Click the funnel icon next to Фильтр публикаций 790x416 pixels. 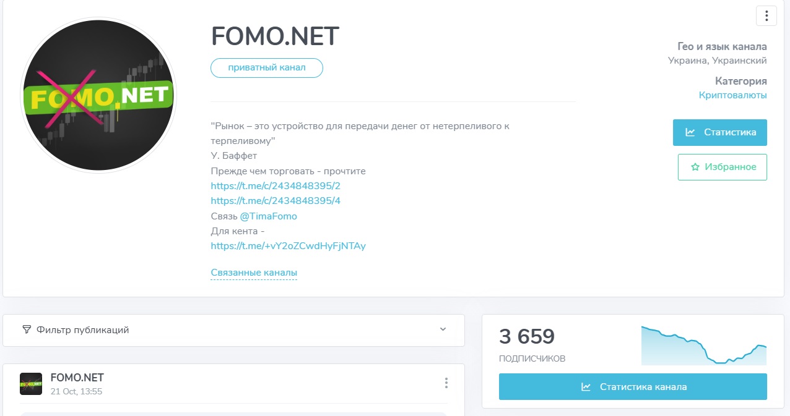pos(26,329)
